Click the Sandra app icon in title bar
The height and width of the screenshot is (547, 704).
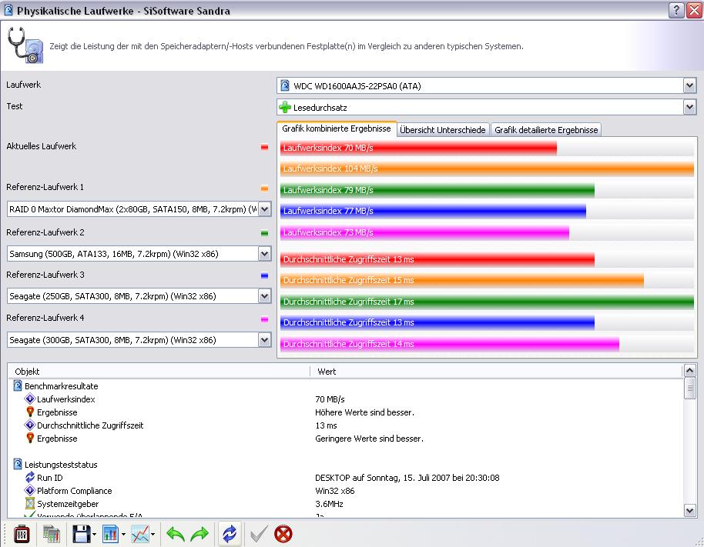click(8, 10)
